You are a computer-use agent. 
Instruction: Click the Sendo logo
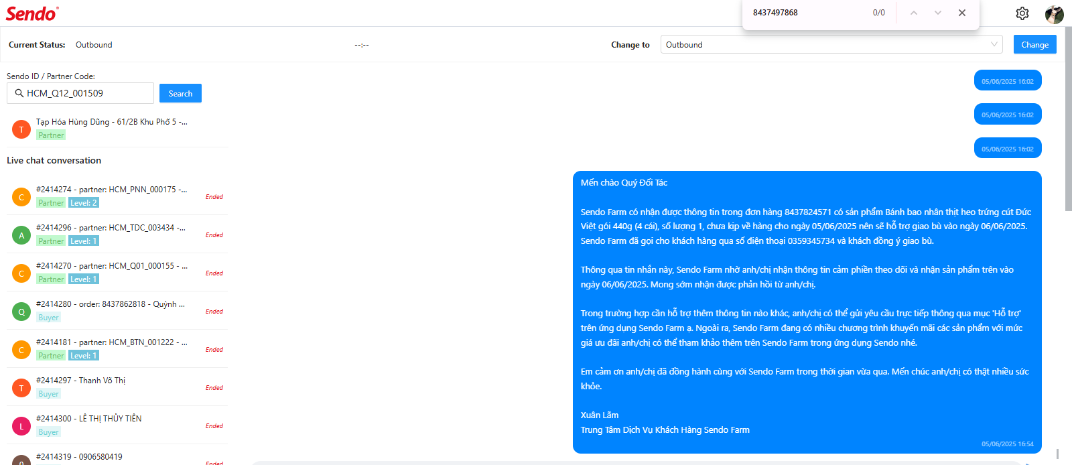tap(32, 13)
